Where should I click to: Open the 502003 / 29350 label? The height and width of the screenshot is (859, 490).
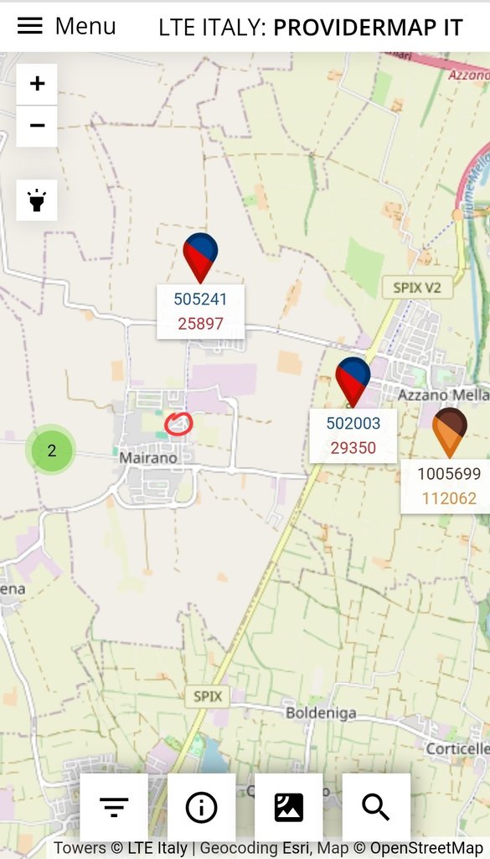(353, 435)
